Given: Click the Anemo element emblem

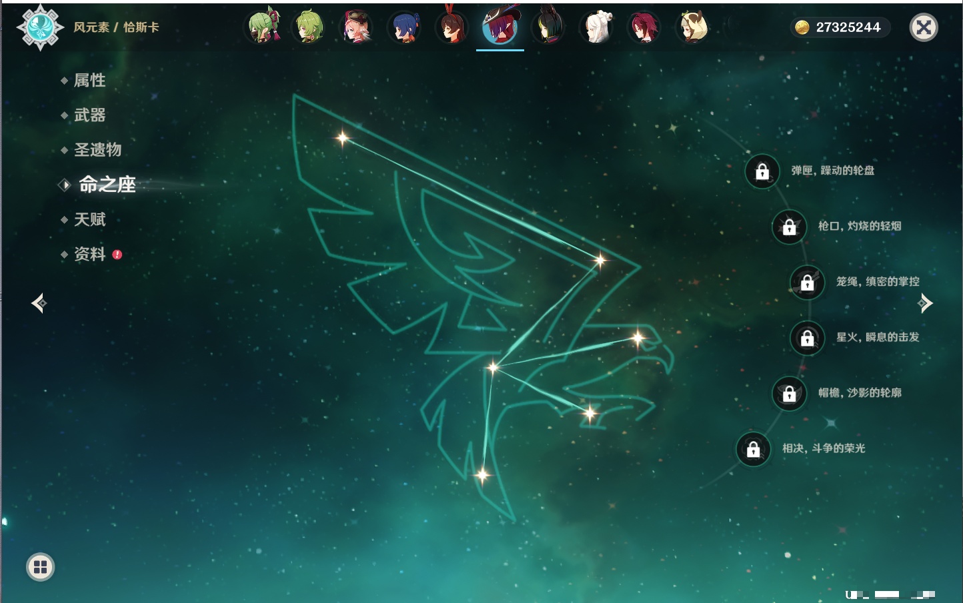Looking at the screenshot, I should 40,27.
